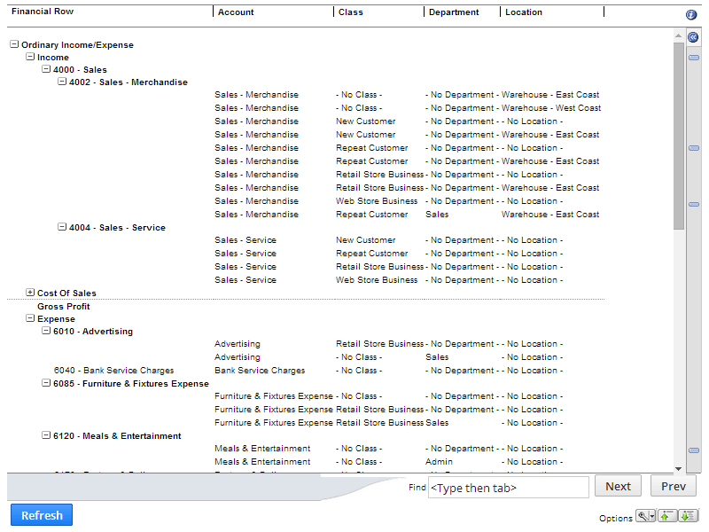709x532 pixels.
Task: Open the wrench options dropdown
Action: pyautogui.click(x=645, y=516)
